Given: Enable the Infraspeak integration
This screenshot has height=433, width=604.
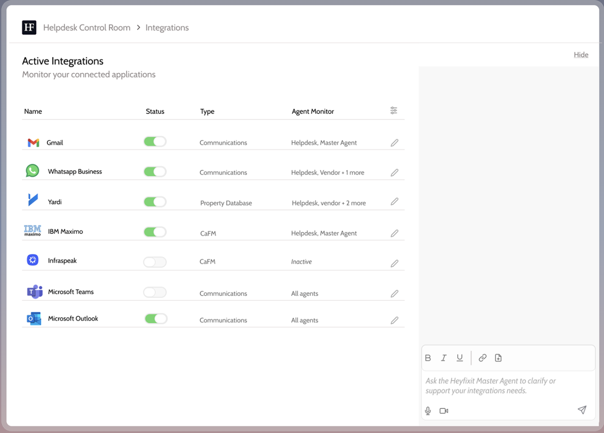Looking at the screenshot, I should point(155,262).
